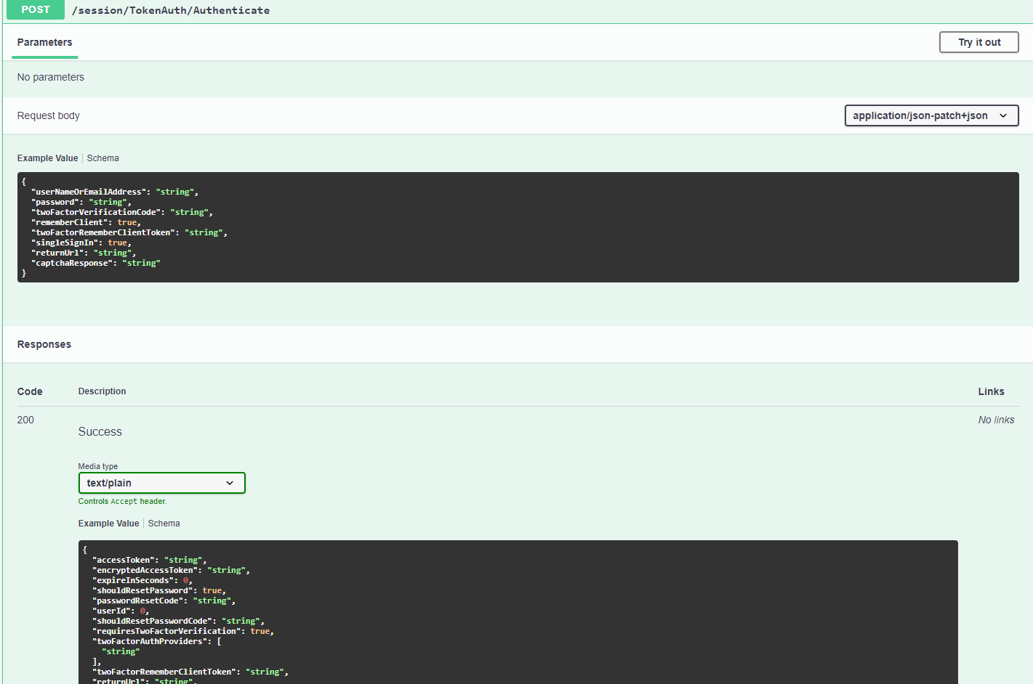
Task: Expand the text/plain media type dropdown
Action: tap(161, 483)
